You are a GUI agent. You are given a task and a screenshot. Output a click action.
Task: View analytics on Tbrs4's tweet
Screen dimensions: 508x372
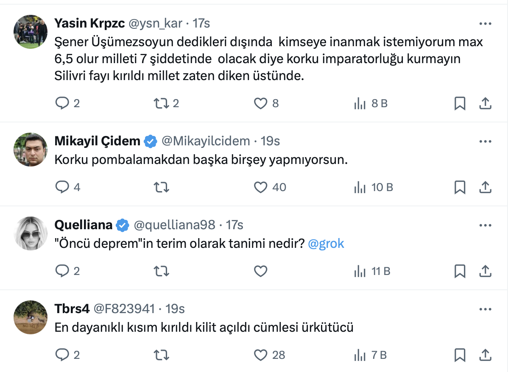tap(360, 355)
